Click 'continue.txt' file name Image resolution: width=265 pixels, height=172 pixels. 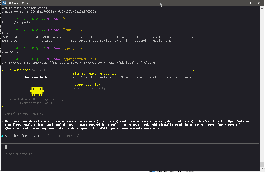[x=82, y=37]
